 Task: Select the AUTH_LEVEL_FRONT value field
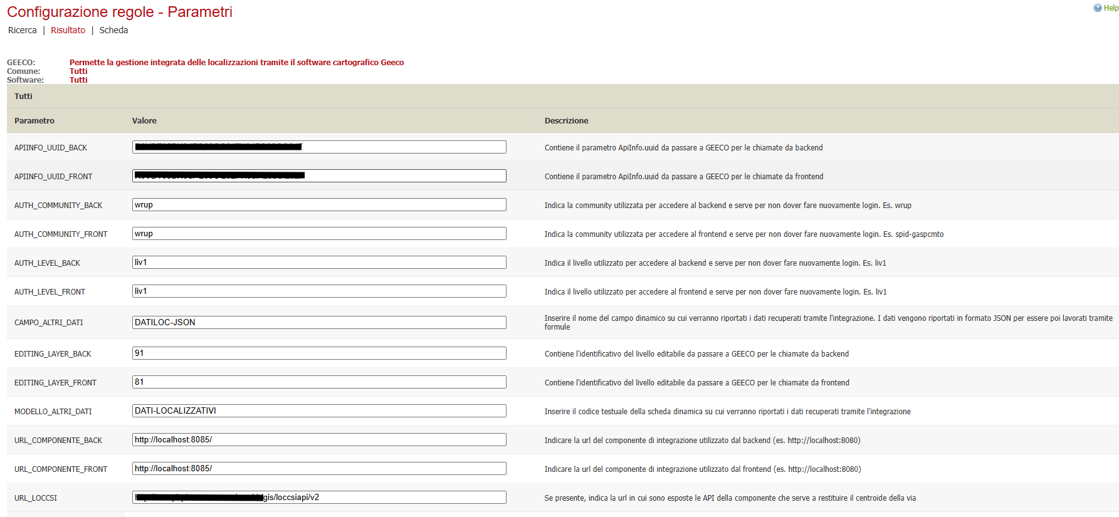[x=319, y=291]
